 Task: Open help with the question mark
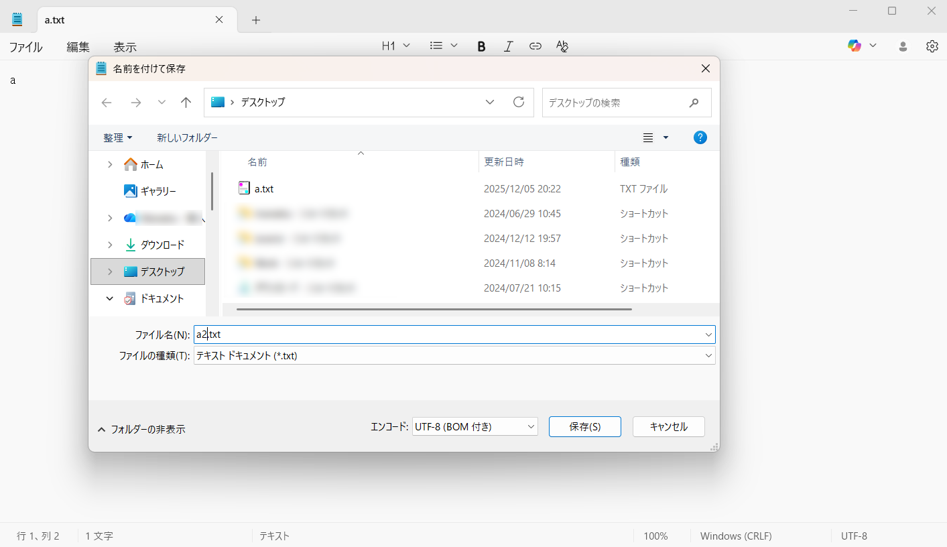(x=700, y=137)
